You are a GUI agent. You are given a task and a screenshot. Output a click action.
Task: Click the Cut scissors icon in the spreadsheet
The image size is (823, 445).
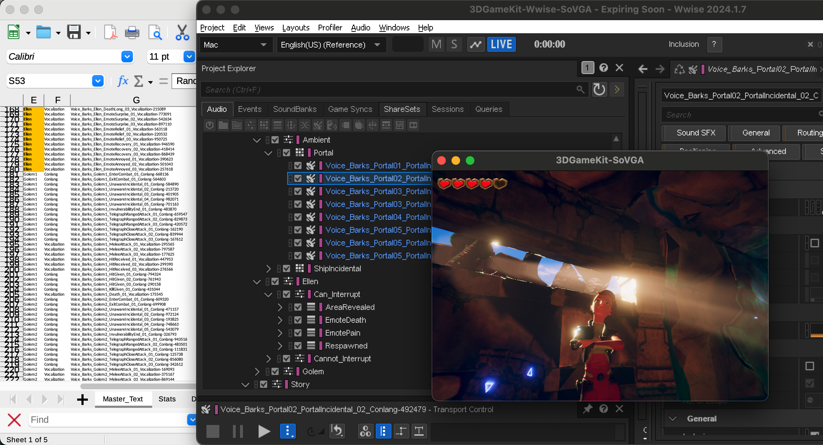coord(182,33)
